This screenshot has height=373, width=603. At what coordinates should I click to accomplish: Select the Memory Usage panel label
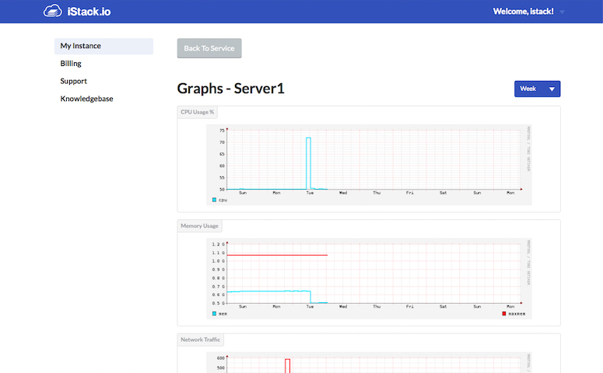click(x=199, y=225)
